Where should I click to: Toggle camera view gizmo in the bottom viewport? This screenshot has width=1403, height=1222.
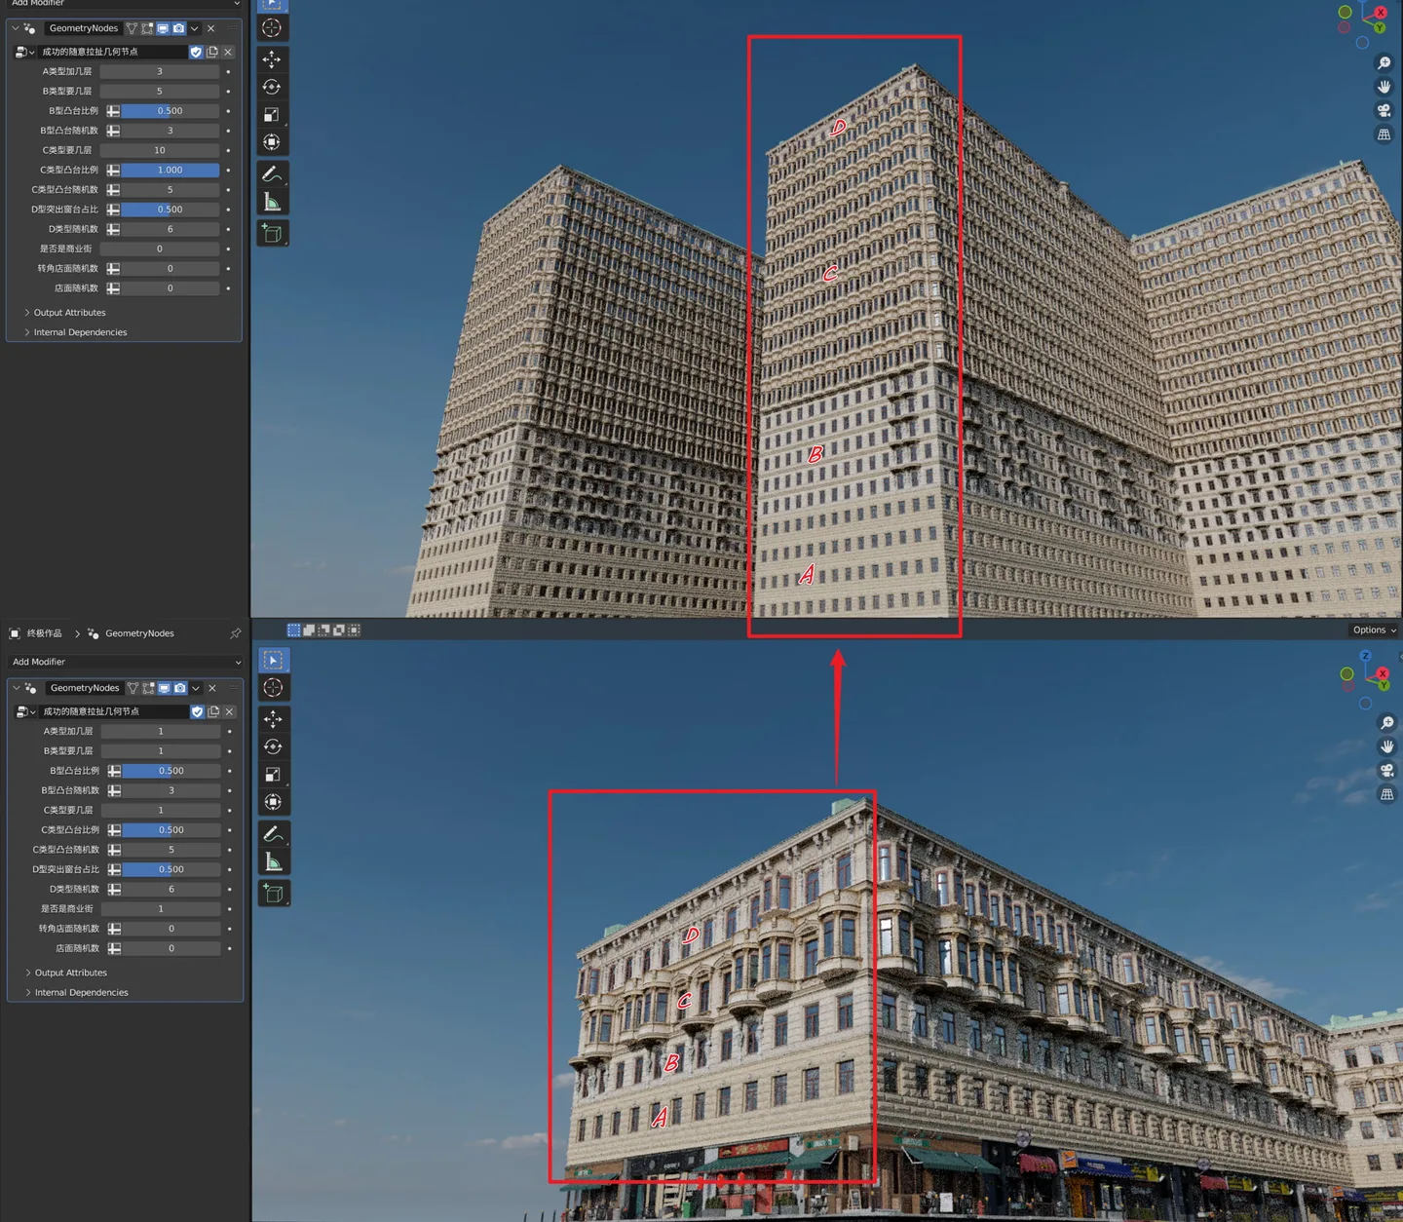pyautogui.click(x=1386, y=770)
